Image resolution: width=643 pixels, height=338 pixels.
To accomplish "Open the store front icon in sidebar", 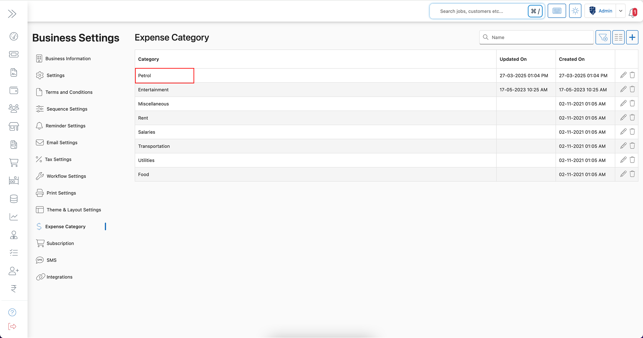I will [14, 126].
